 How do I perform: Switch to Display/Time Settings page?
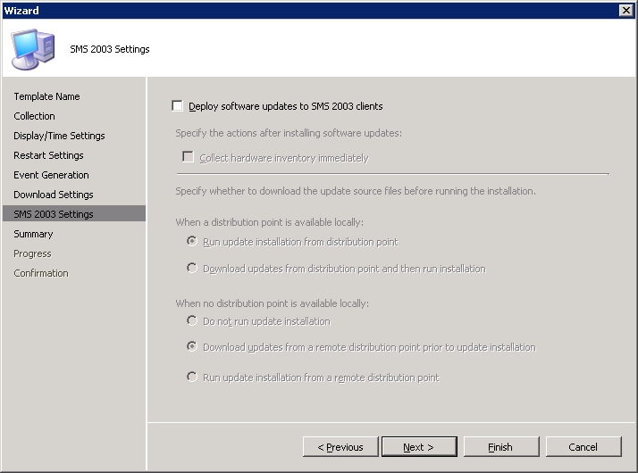click(59, 136)
